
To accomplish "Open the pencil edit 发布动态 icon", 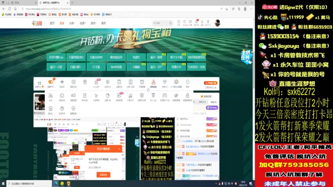I will (x=85, y=96).
